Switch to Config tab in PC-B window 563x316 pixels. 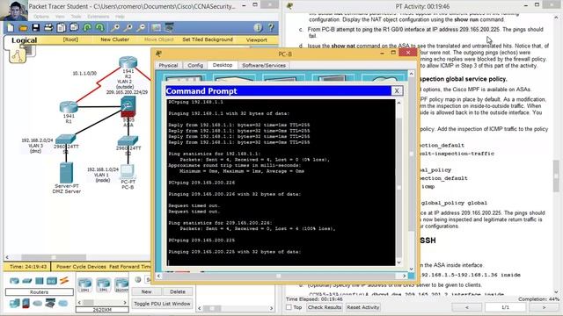tap(195, 65)
